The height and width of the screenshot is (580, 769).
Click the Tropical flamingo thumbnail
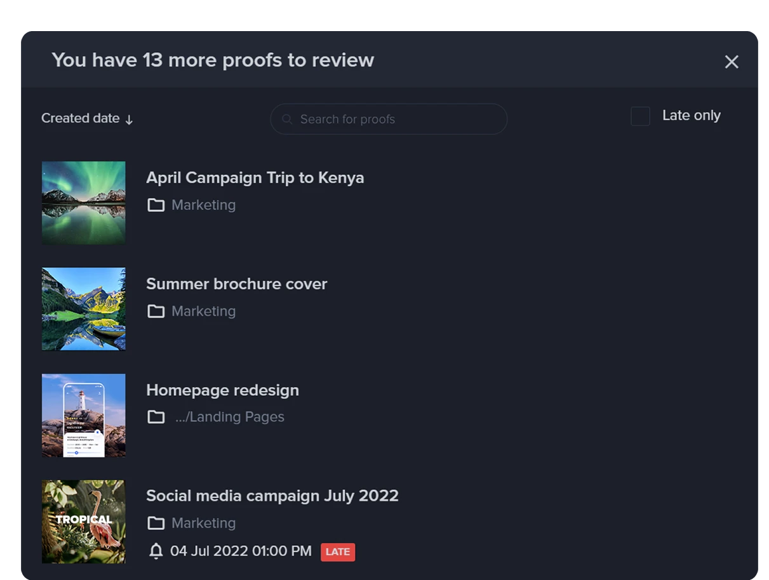tap(84, 522)
